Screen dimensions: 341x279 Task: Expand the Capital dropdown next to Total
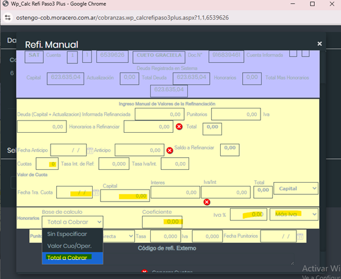[x=296, y=188]
